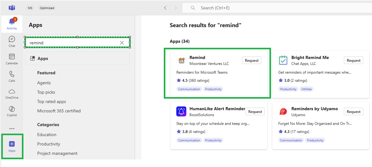Click Communication tag on Reminders by Udyamo

(x=291, y=140)
